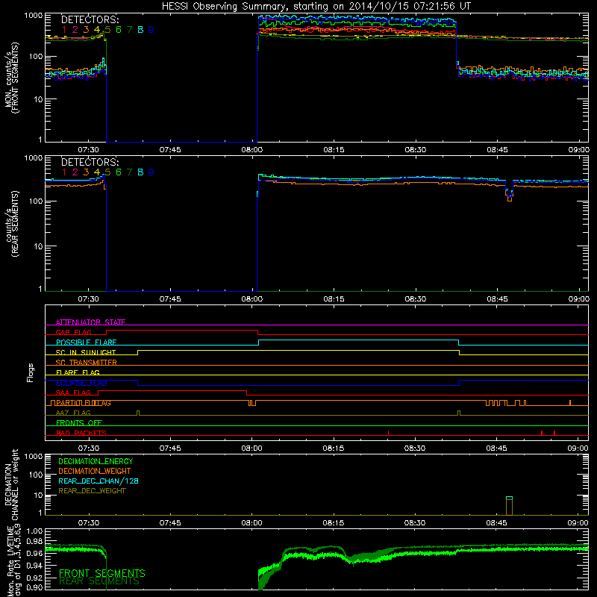Click the POSSIBLE FLARE flag label

[86, 343]
